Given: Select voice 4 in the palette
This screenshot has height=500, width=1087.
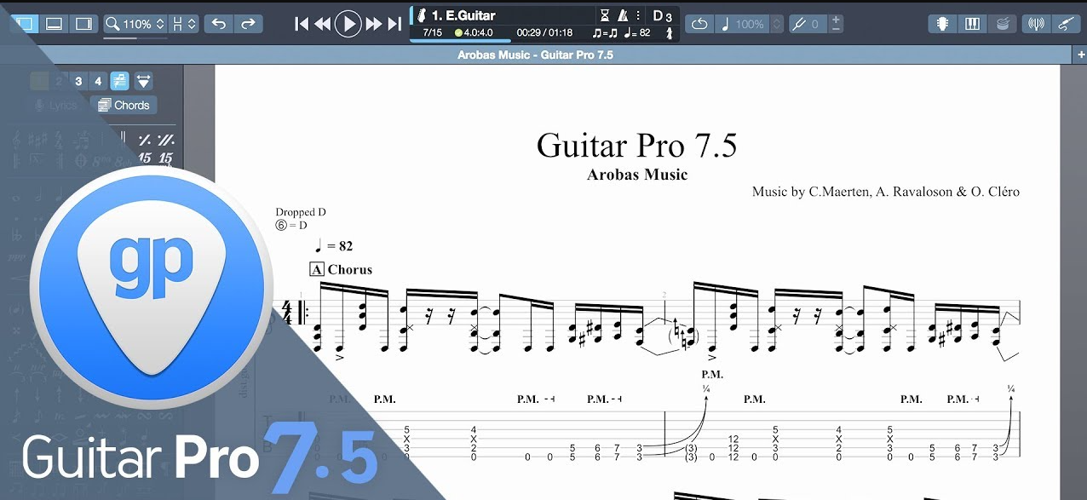Looking at the screenshot, I should (98, 82).
